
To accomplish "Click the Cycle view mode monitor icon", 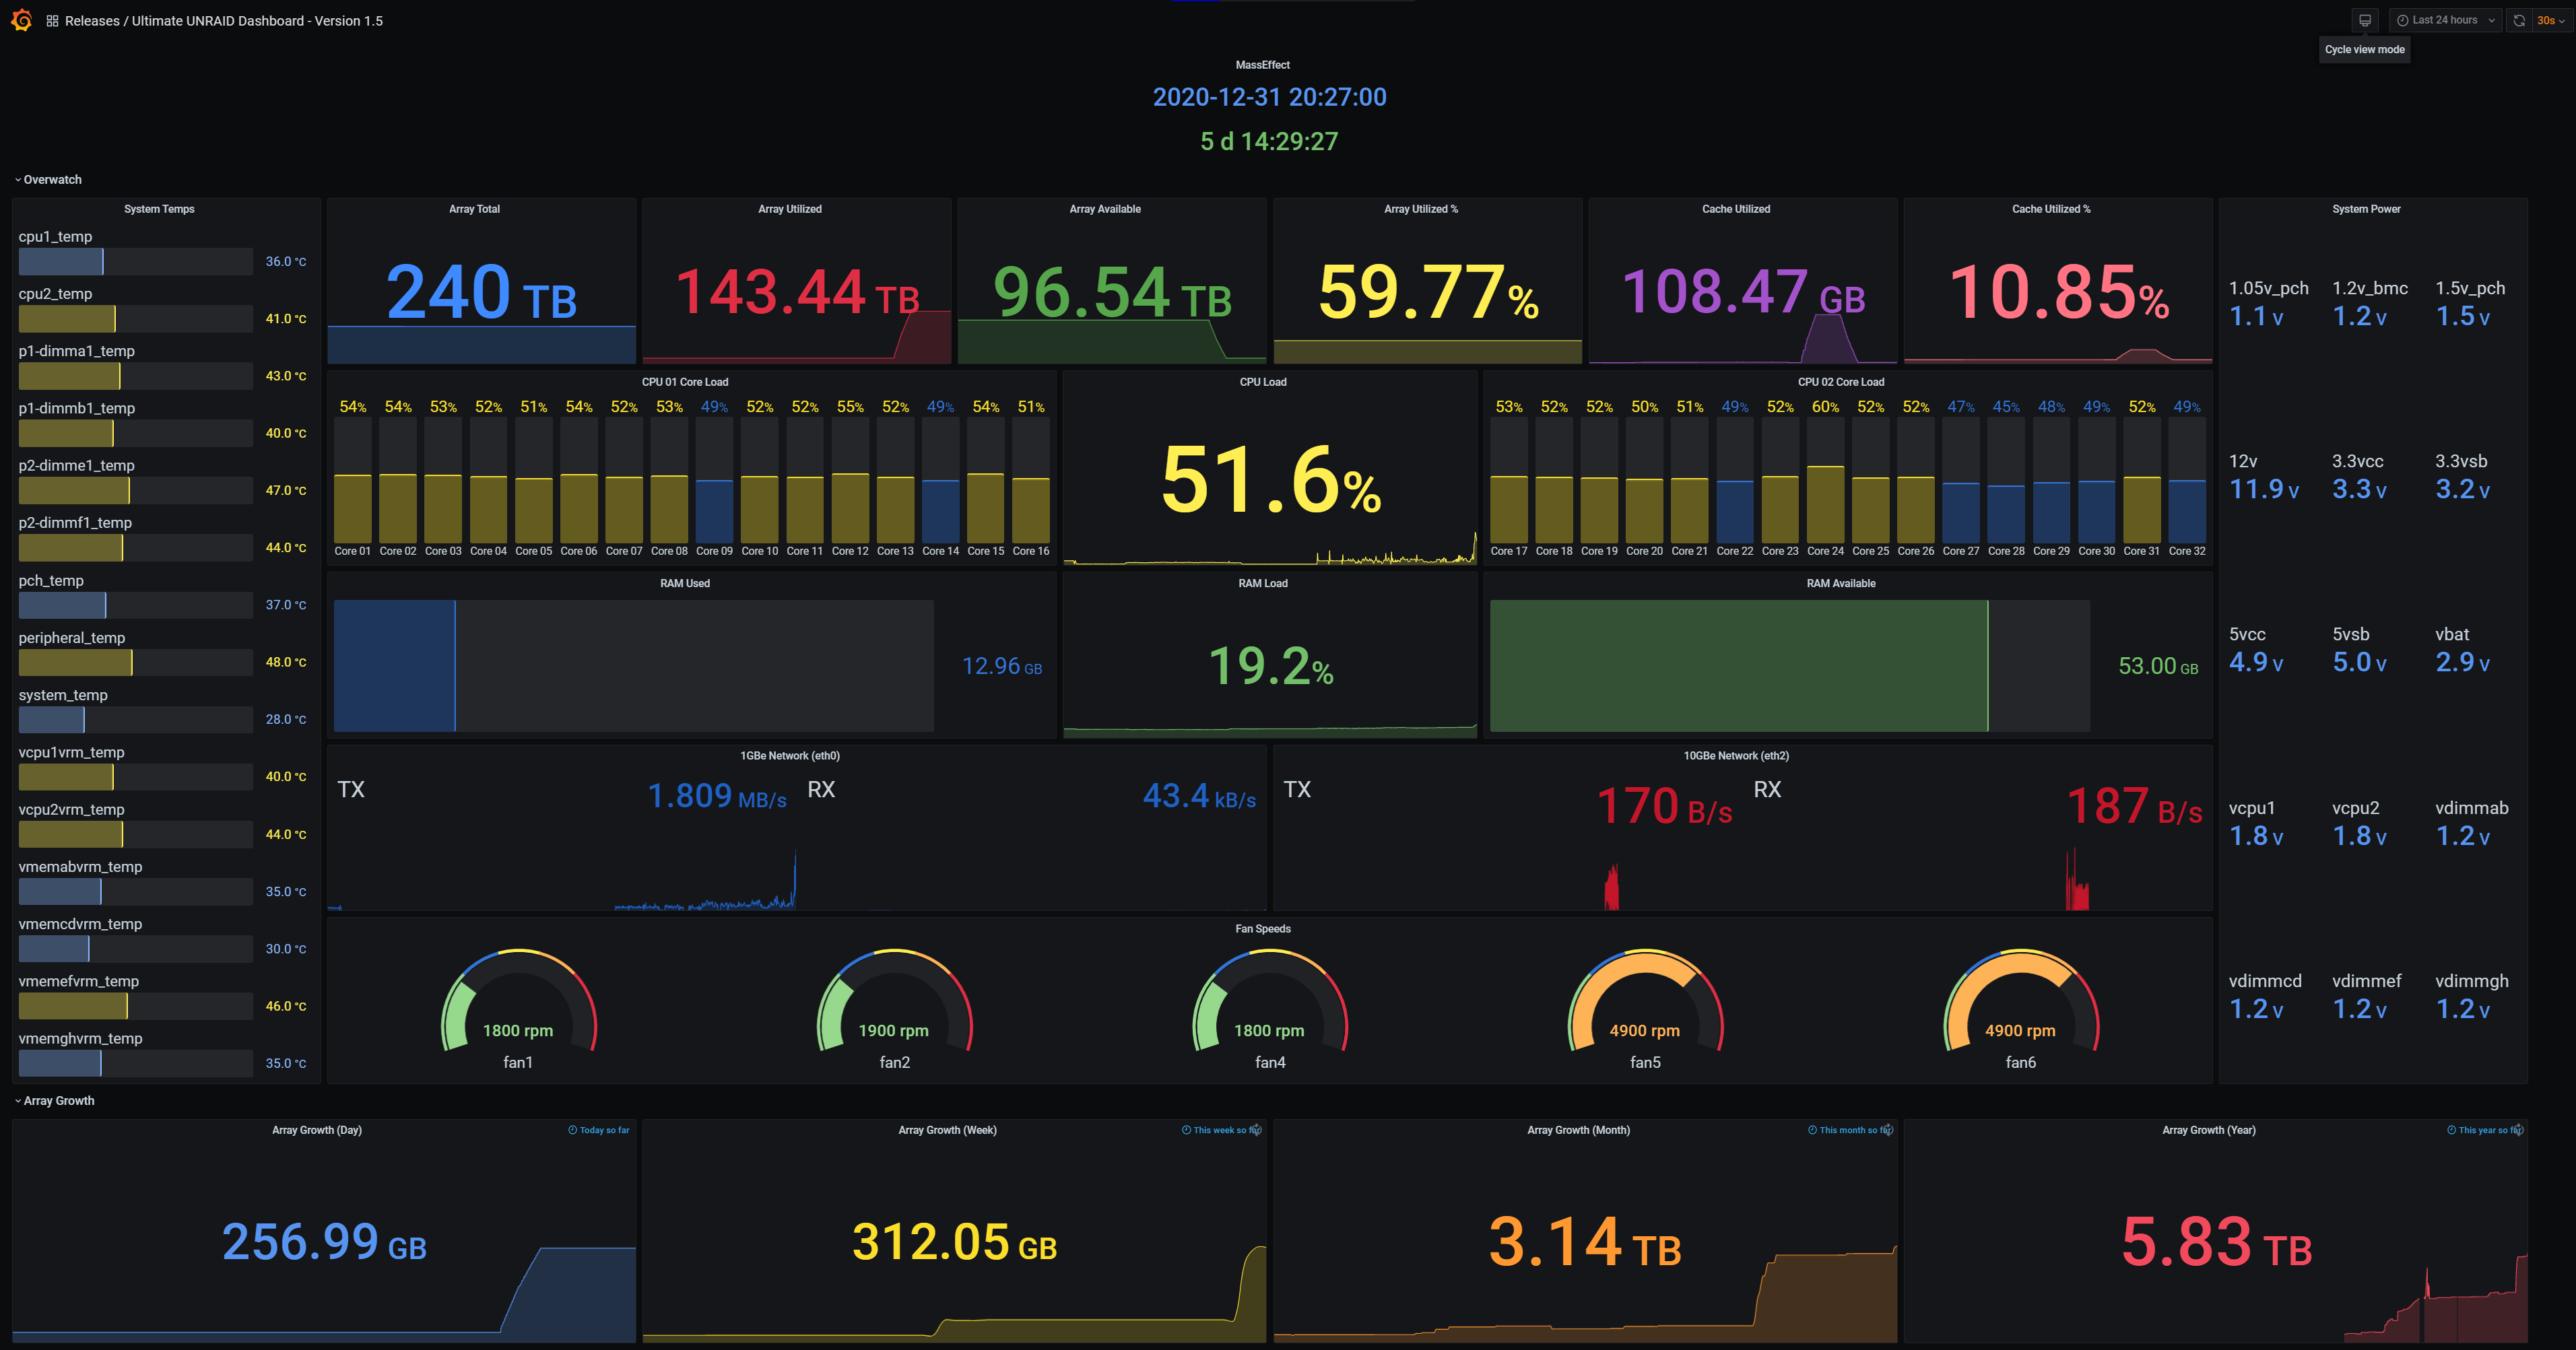I will [x=2364, y=20].
